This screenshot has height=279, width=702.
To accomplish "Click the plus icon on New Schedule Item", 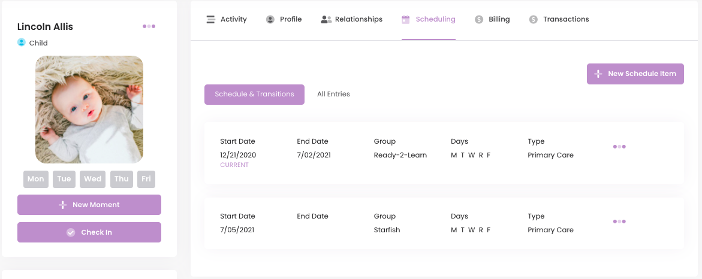I will 598,74.
